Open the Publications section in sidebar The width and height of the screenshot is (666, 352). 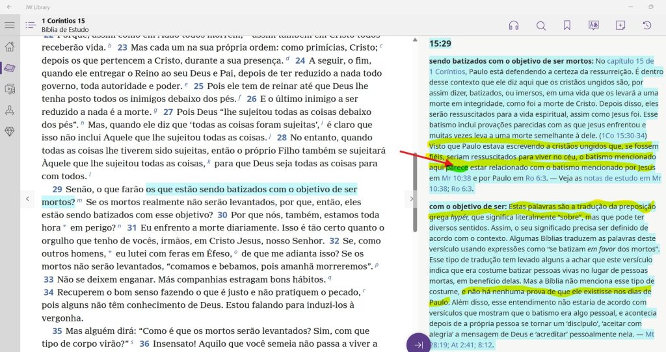tap(10, 89)
